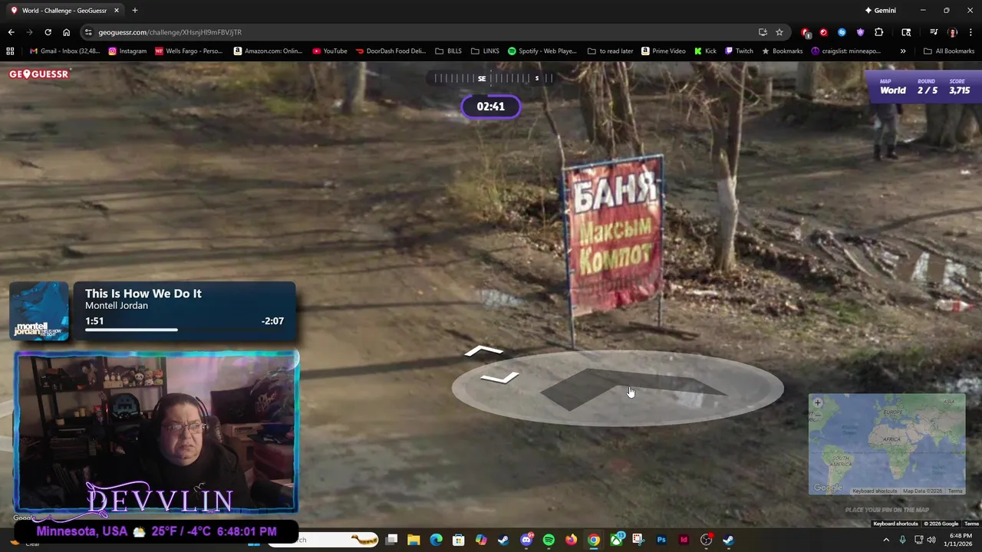Image resolution: width=982 pixels, height=552 pixels.
Task: Open the volume control in system tray
Action: click(x=931, y=540)
